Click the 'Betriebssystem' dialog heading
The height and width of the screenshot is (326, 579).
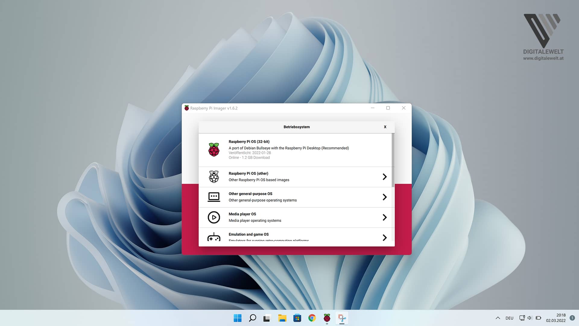coord(296,127)
